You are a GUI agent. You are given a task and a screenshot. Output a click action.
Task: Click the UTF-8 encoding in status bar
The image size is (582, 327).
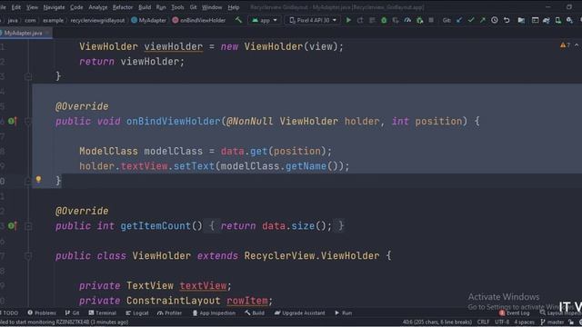pos(502,322)
